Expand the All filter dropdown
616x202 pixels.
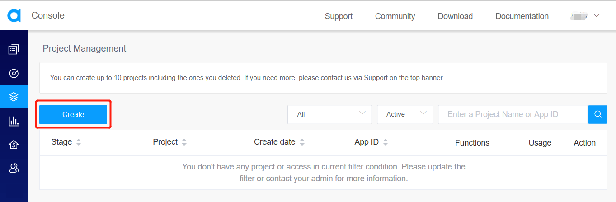[330, 114]
